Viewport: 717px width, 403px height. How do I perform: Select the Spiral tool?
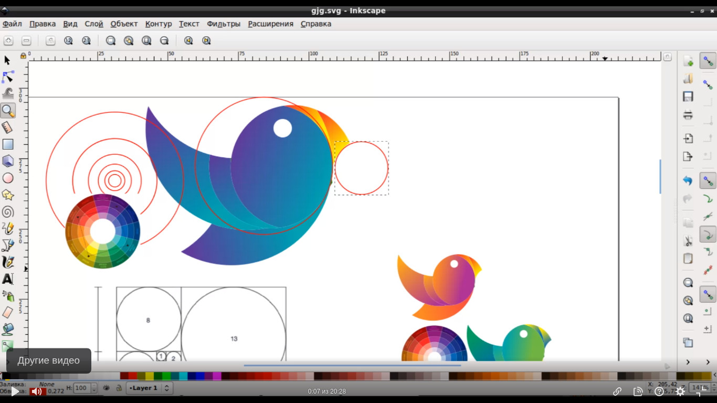(x=7, y=211)
